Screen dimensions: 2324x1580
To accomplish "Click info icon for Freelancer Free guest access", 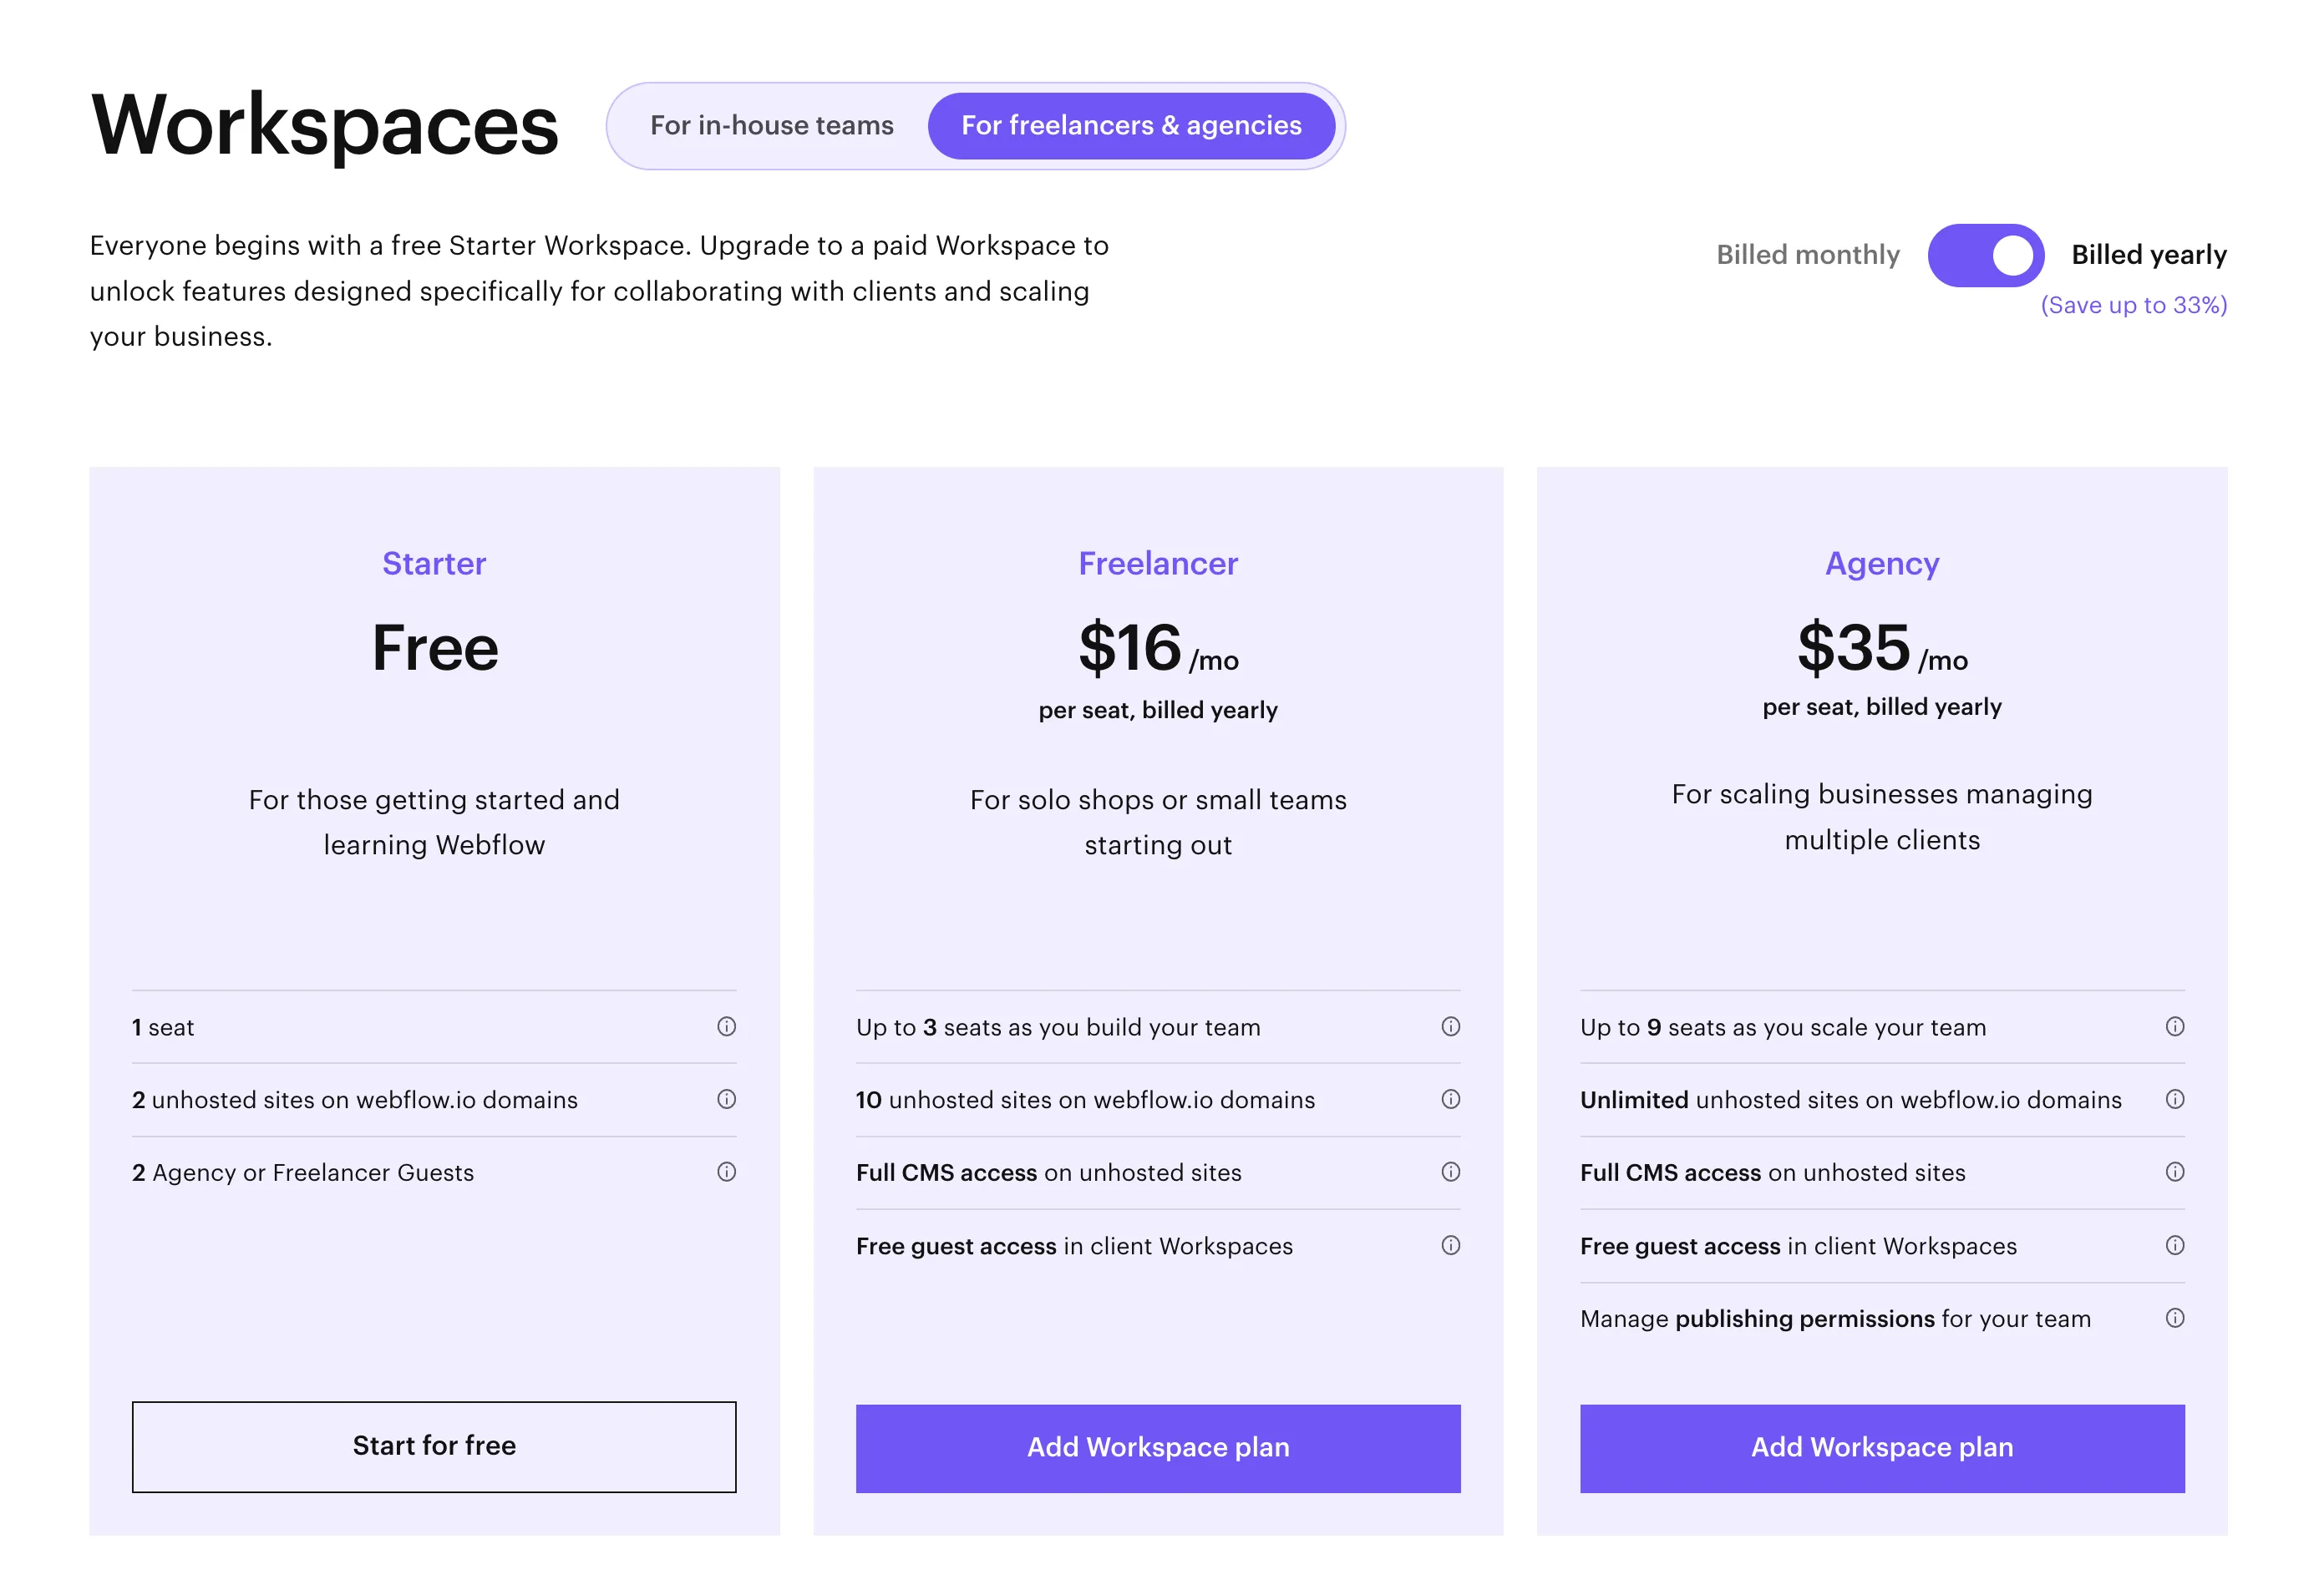I will point(1450,1245).
